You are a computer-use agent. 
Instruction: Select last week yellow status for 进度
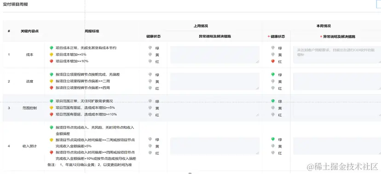[x=150, y=81]
